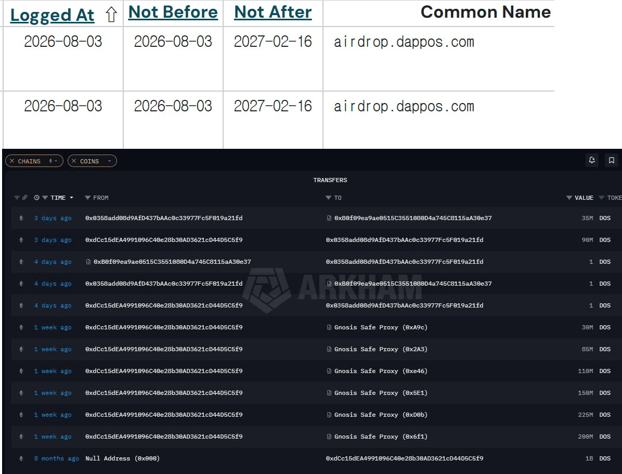Image resolution: width=622 pixels, height=474 pixels.
Task: Click the create alert bell icon
Action: [x=592, y=160]
